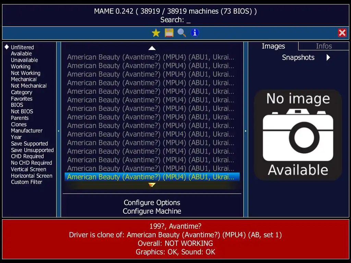
Task: Choose the Favorites filter
Action: tap(22, 99)
